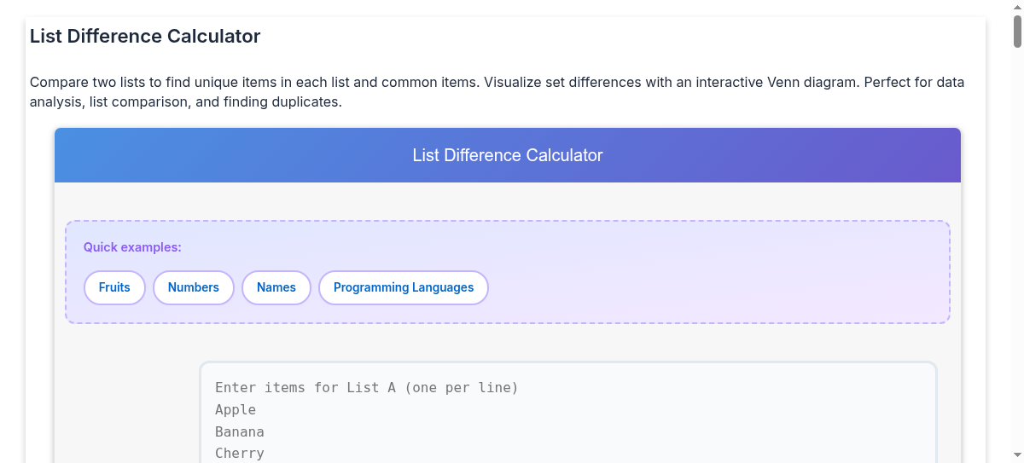1024x463 pixels.
Task: Load the Programming Languages example
Action: [404, 287]
